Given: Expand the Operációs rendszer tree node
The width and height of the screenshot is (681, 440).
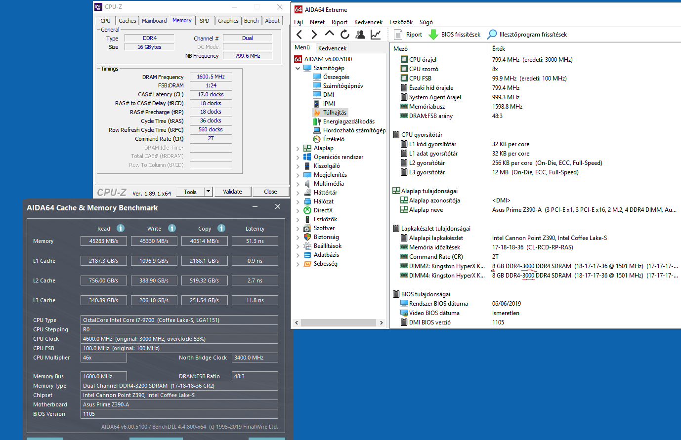Looking at the screenshot, I should 298,157.
